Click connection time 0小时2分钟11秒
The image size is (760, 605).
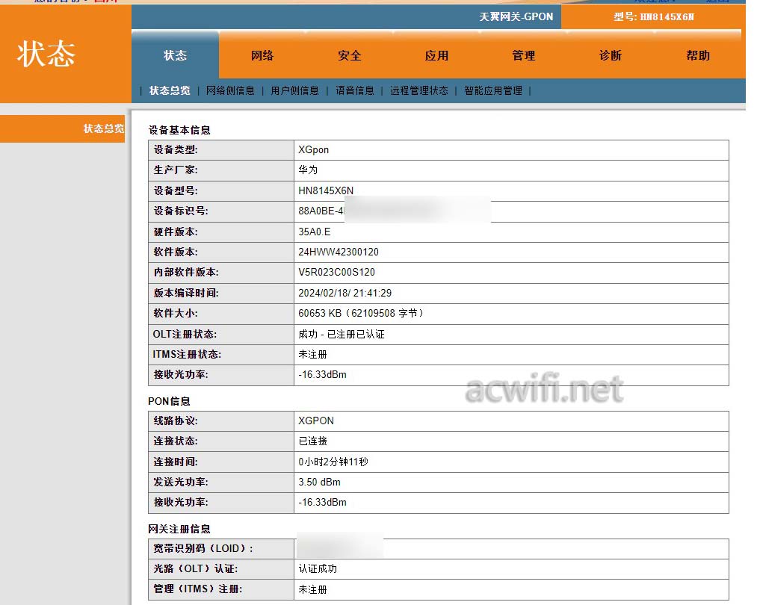[333, 462]
